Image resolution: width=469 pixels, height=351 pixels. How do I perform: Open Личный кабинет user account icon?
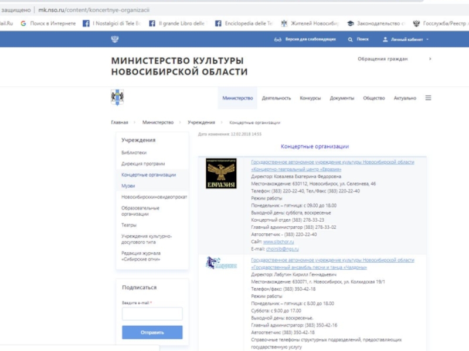pos(385,39)
